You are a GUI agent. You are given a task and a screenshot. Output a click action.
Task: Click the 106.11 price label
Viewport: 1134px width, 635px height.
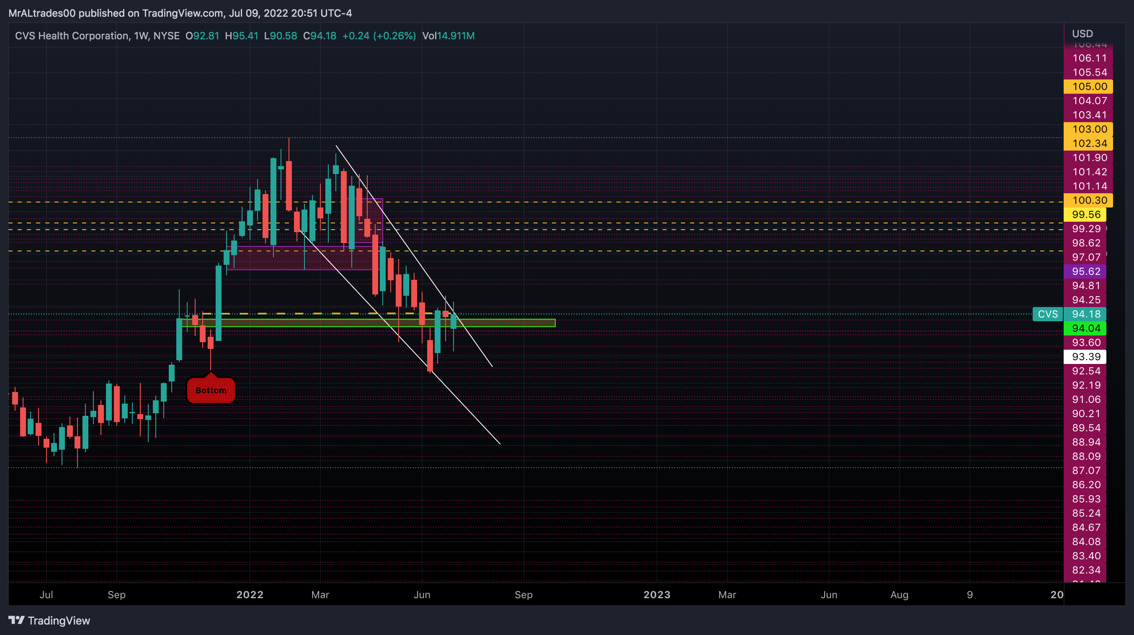(x=1088, y=58)
